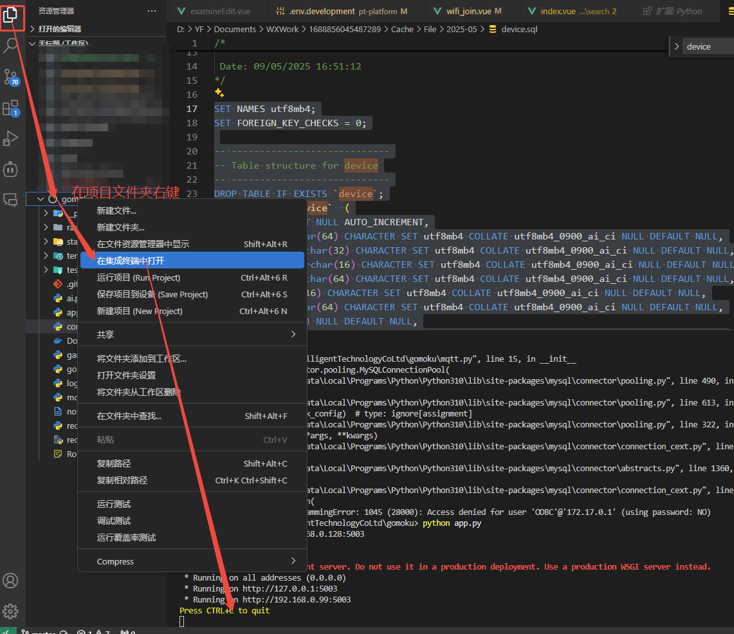Click the chat bubbles icon in activity bar
The width and height of the screenshot is (734, 634).
10,200
